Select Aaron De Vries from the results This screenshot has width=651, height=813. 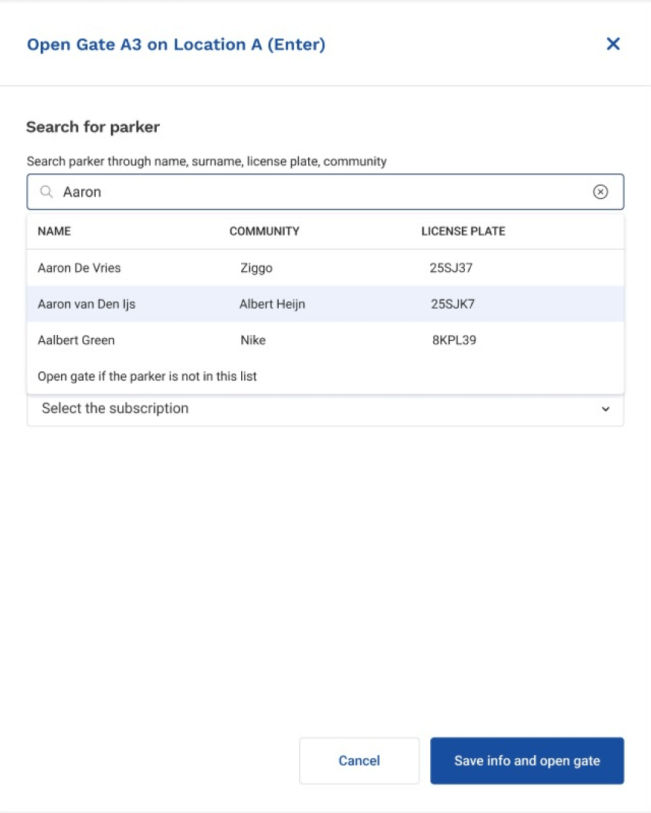(x=79, y=268)
